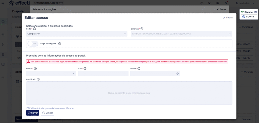Click help icon next to Login Estrangeiro
259x123 pixels.
[60, 44]
